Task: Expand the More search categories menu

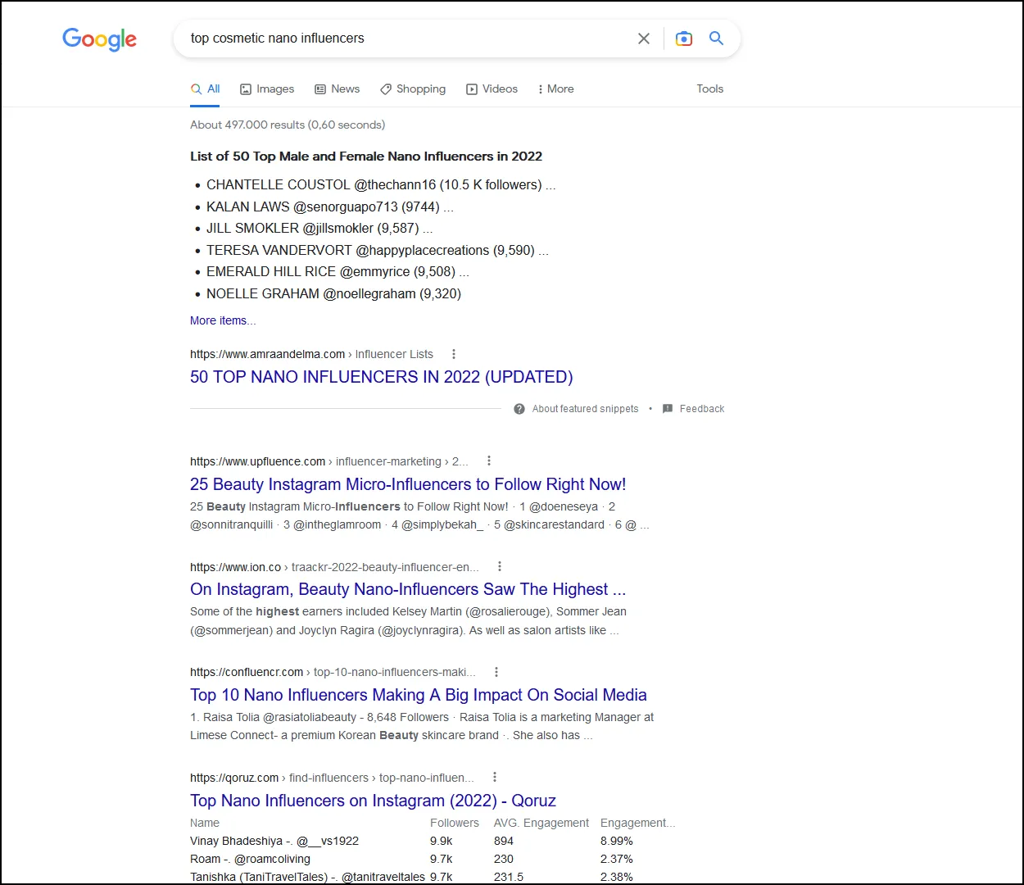Action: click(x=555, y=89)
